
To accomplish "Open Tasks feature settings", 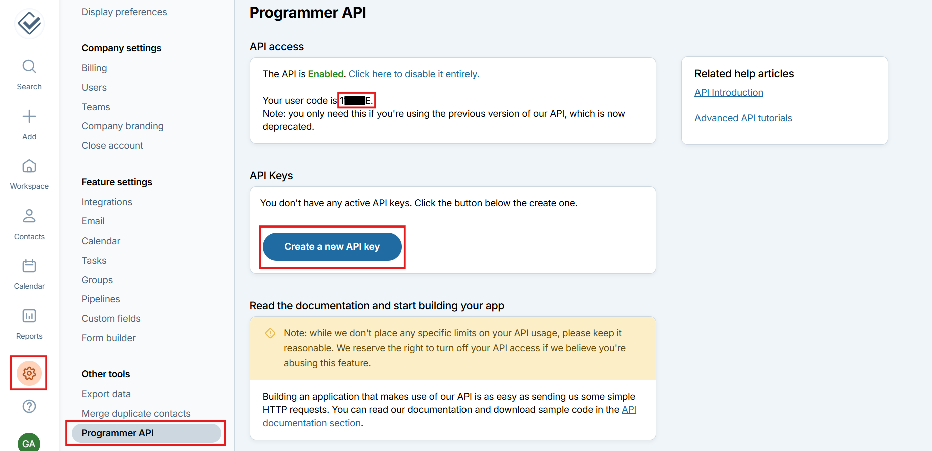I will click(94, 261).
